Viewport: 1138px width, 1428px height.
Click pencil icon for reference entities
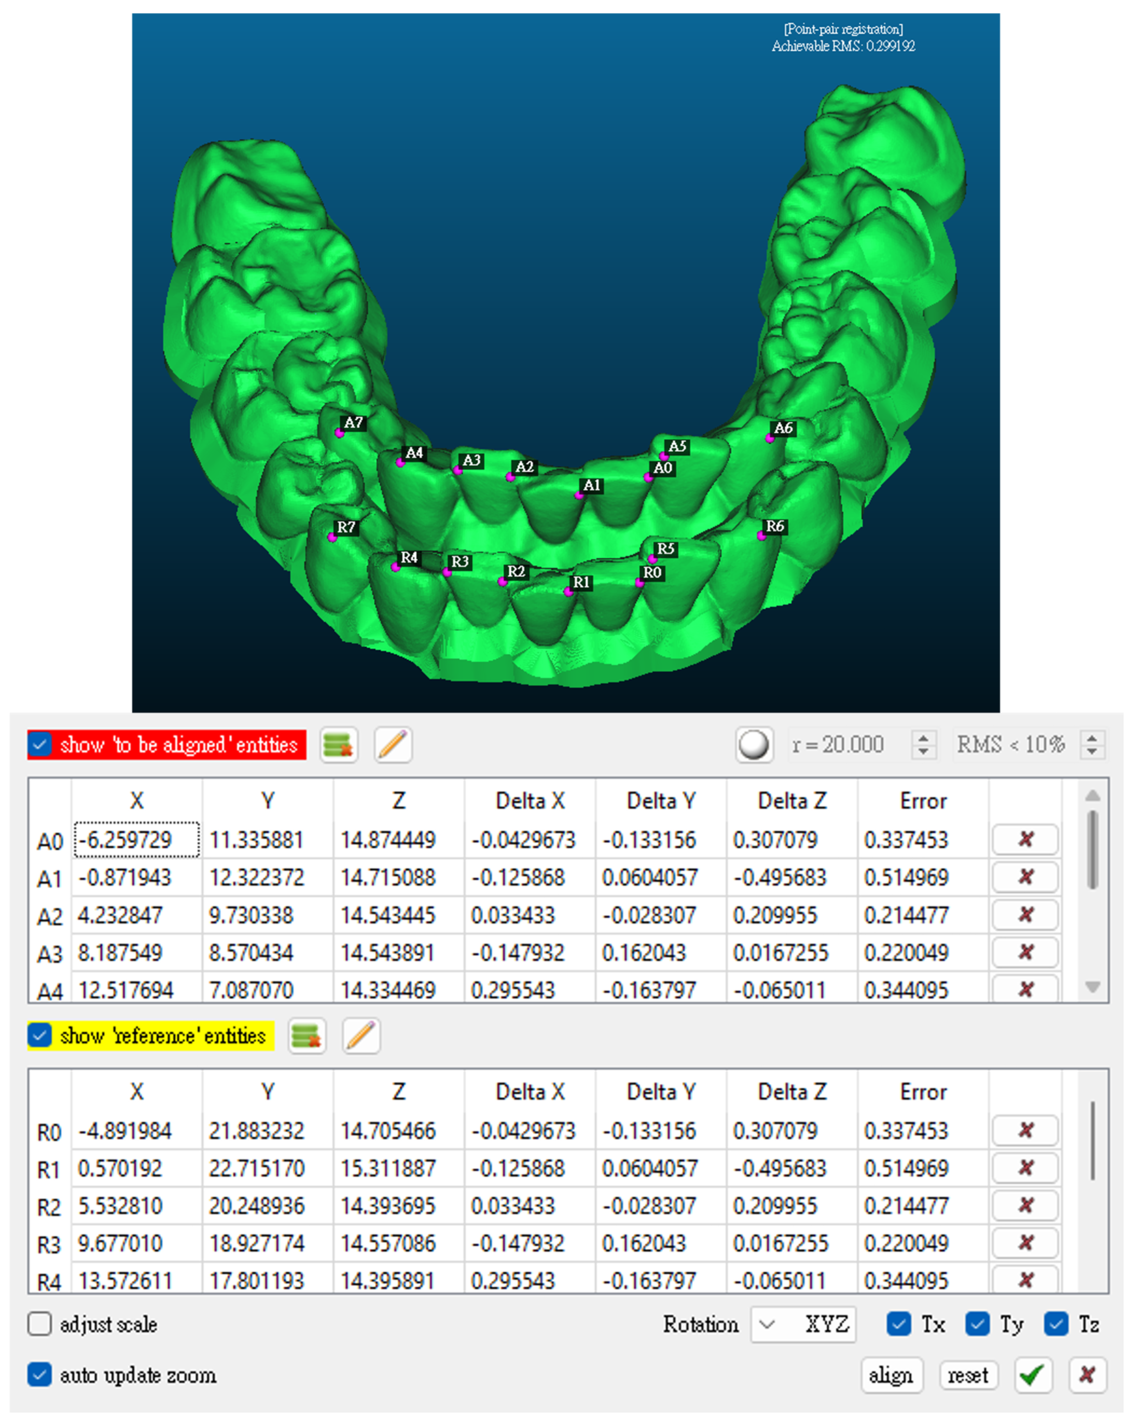tap(361, 1036)
